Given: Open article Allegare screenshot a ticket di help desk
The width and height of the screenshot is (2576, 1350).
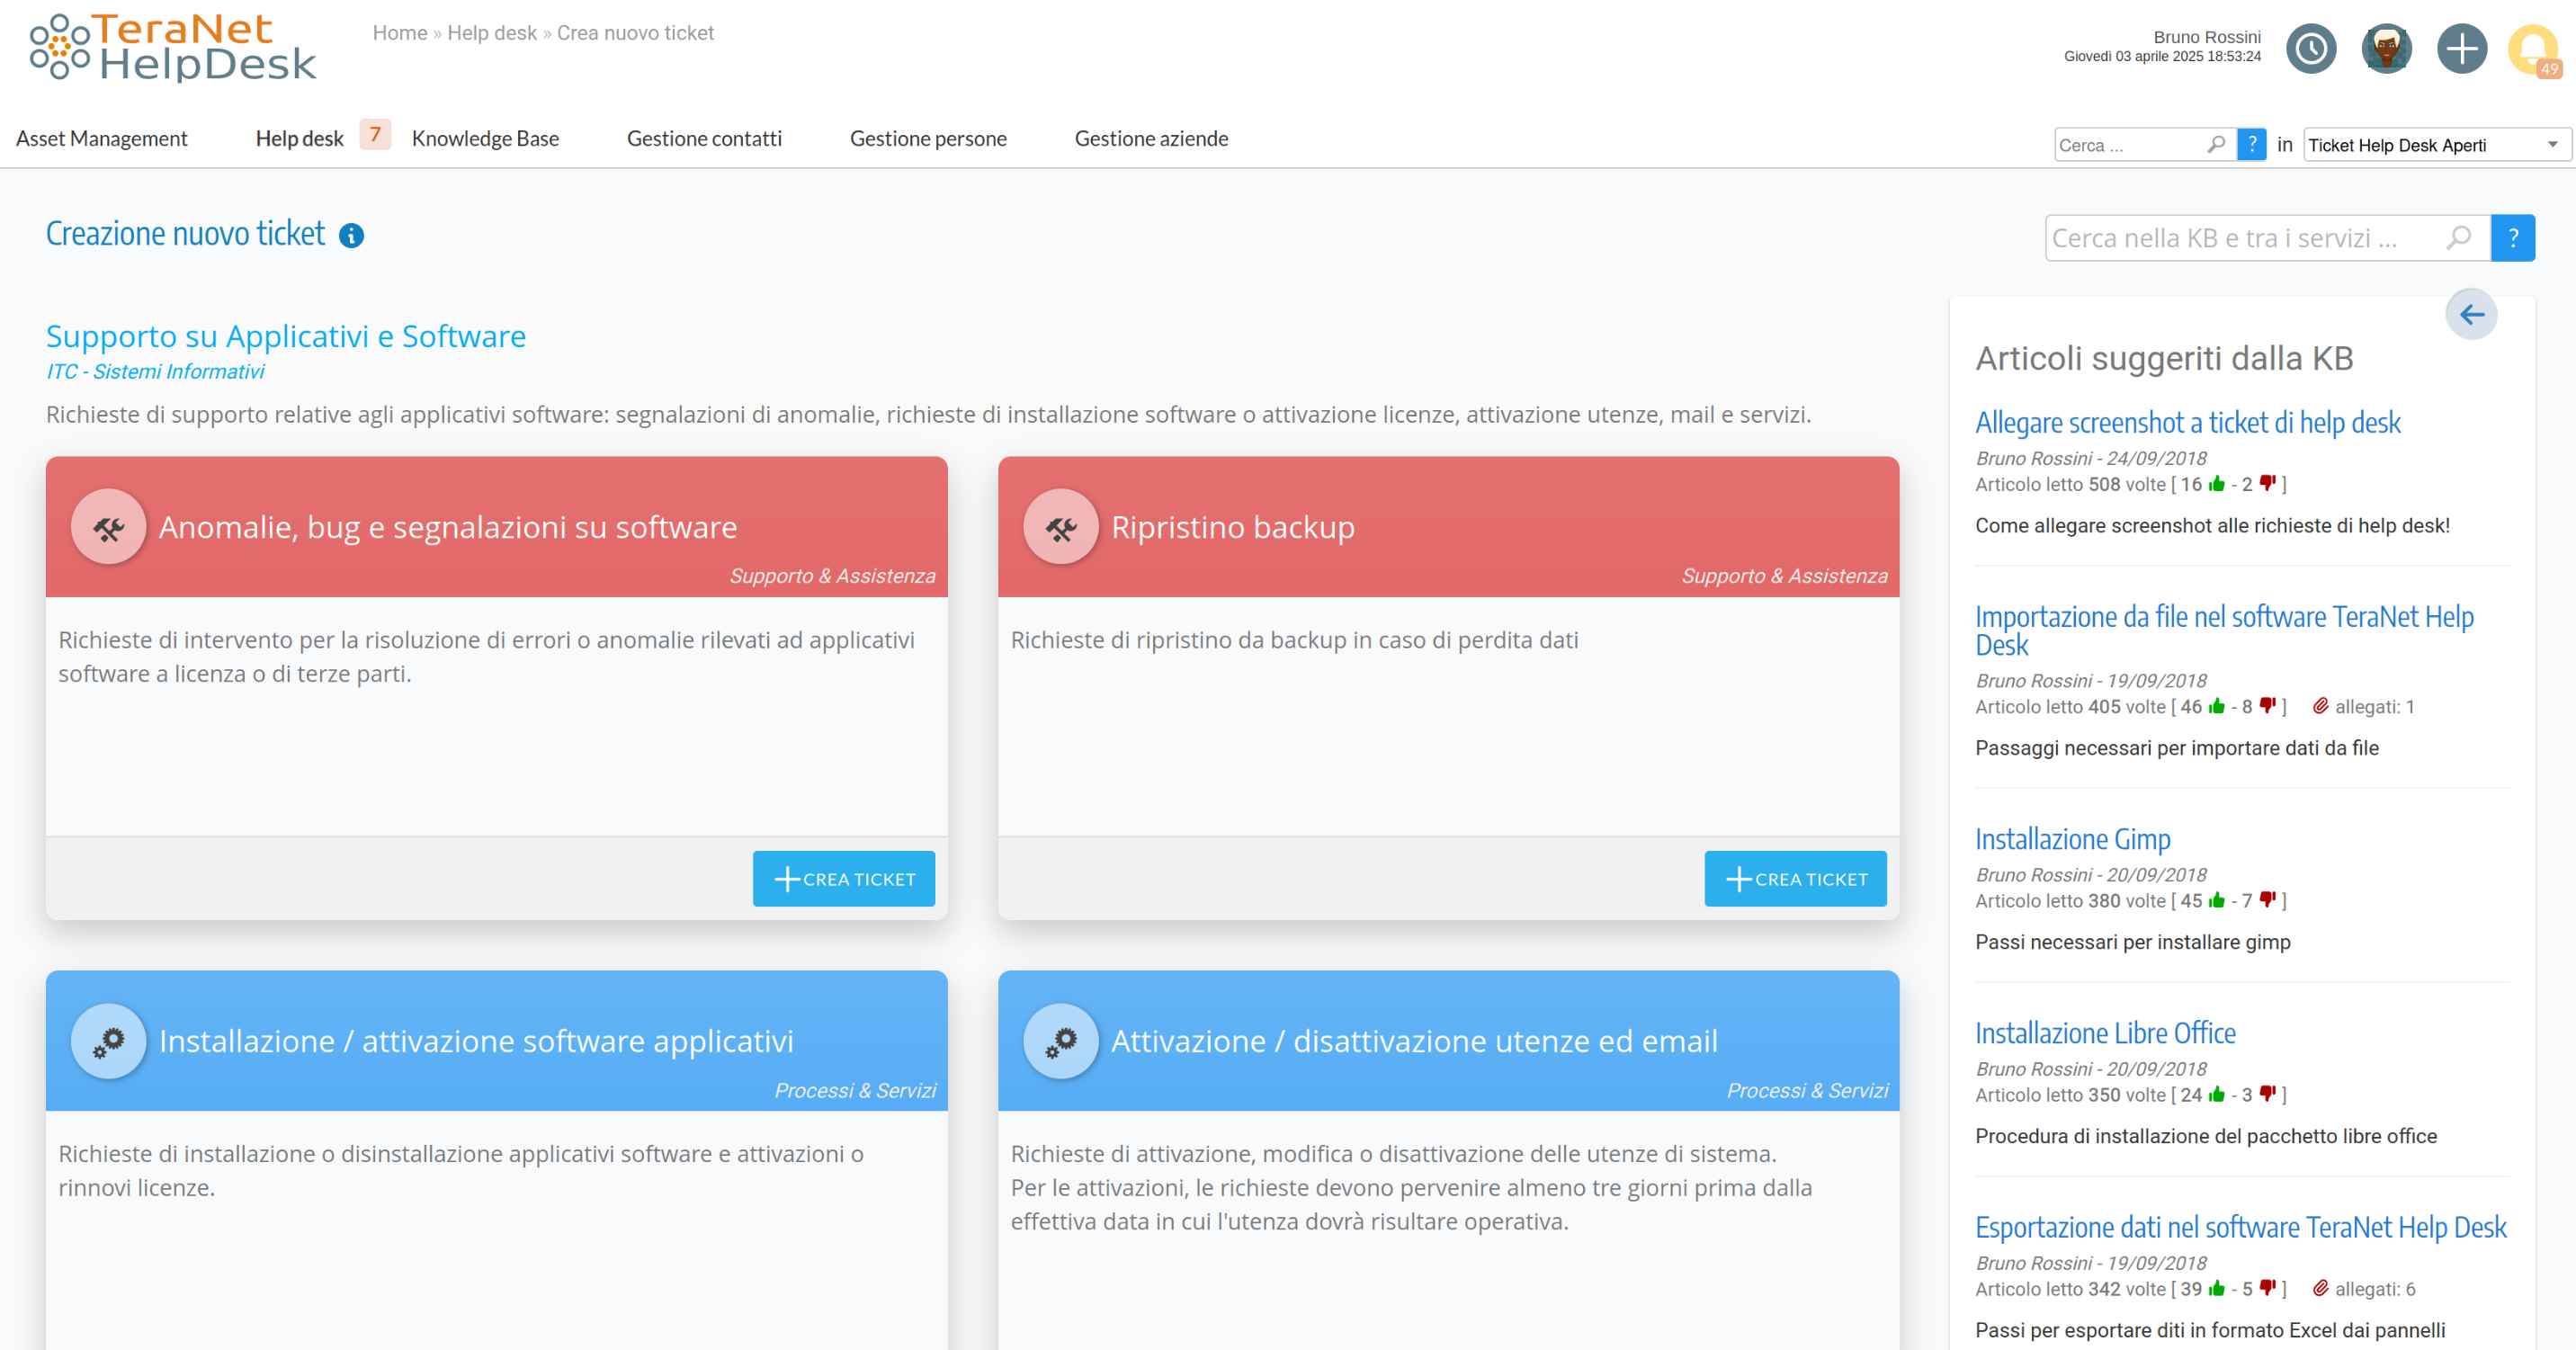Looking at the screenshot, I should pos(2187,423).
